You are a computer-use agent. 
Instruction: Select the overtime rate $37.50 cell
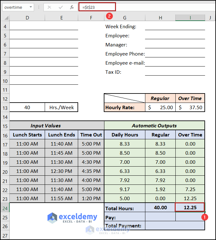click(190, 107)
